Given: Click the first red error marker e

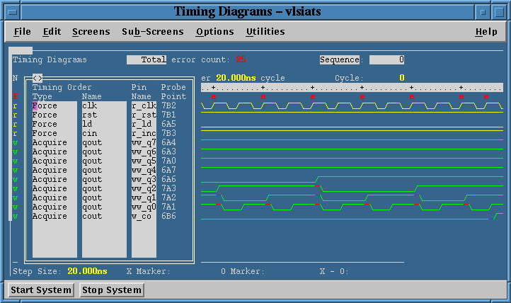Looking at the screenshot, I should pos(214,97).
